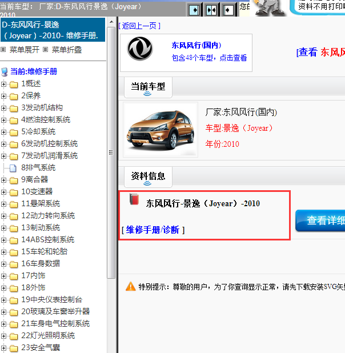Click the 车型:景逸（Joyear） red text
Image resolution: width=345 pixels, height=353 pixels.
point(239,128)
